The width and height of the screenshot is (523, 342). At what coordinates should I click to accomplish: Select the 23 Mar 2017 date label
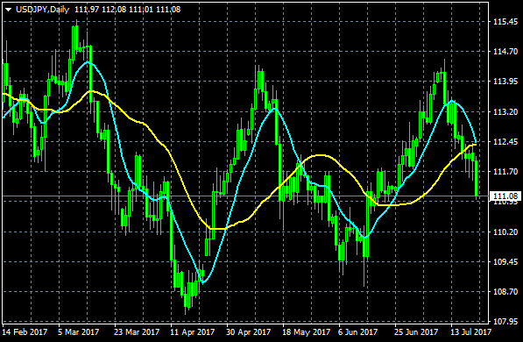tap(137, 332)
